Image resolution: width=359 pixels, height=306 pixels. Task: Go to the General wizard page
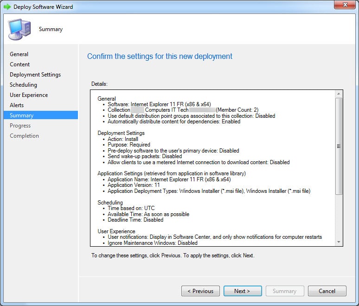[x=19, y=54]
